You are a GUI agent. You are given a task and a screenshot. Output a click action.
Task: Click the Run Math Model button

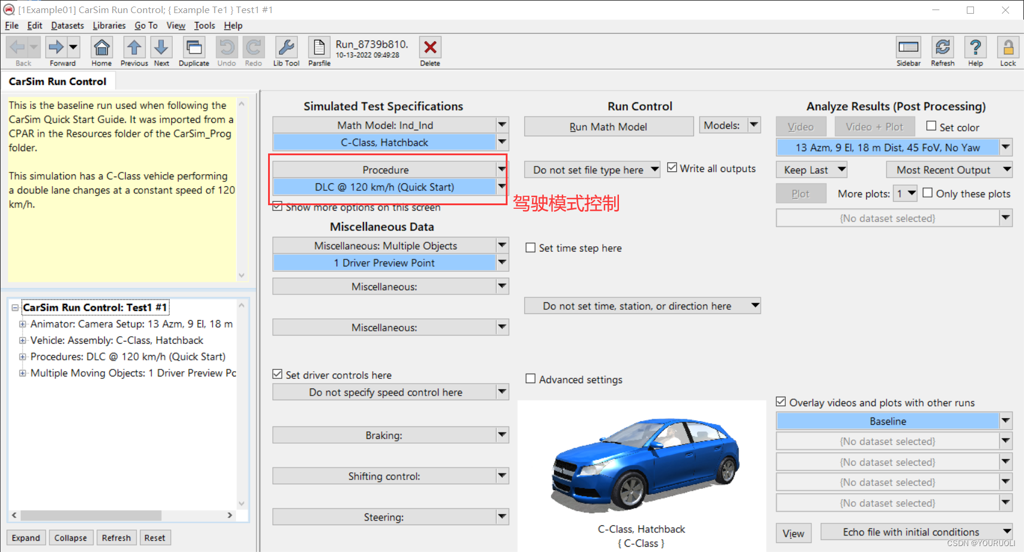pyautogui.click(x=609, y=127)
